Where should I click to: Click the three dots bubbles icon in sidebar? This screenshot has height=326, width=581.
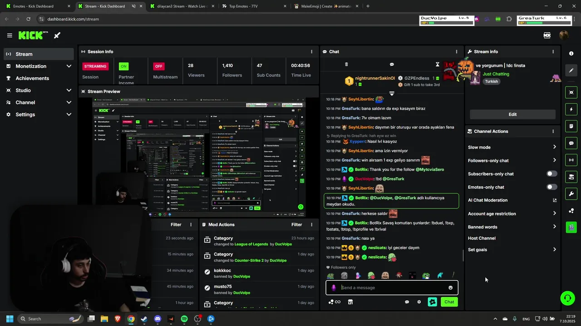[571, 211]
